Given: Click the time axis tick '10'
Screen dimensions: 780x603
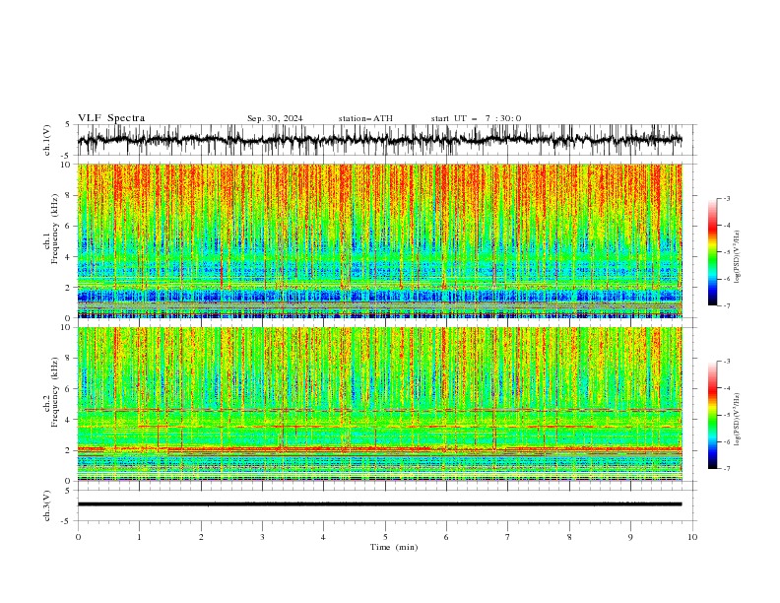Looking at the screenshot, I should point(692,537).
